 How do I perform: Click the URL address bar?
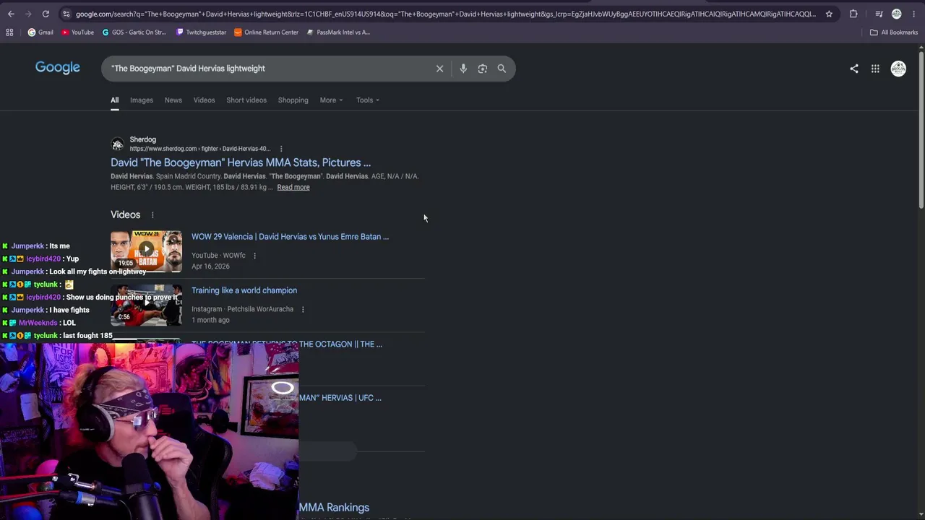pyautogui.click(x=445, y=14)
